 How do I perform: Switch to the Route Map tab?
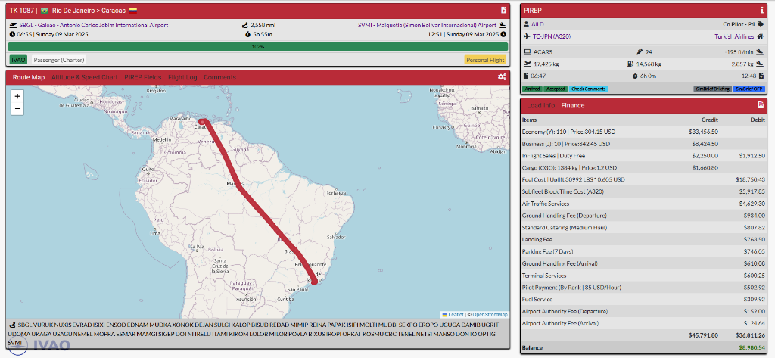28,77
